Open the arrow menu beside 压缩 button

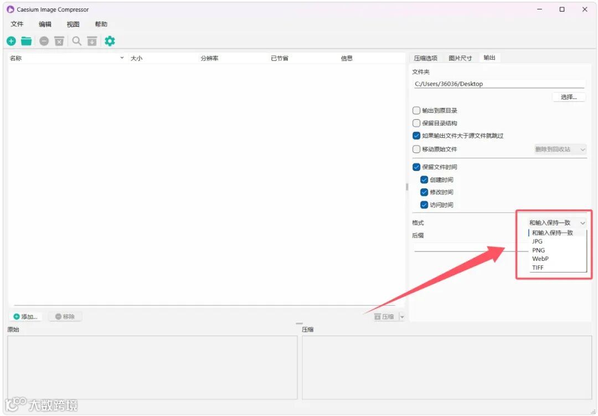402,317
